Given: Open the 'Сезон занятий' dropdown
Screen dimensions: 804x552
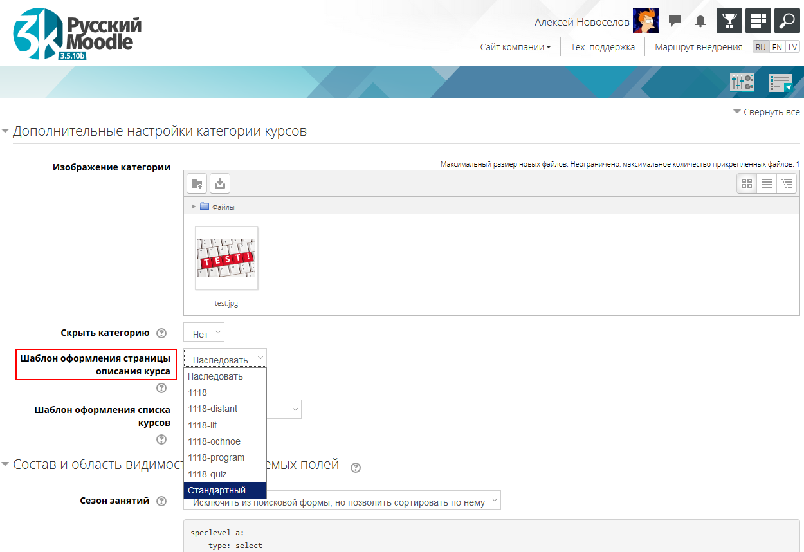Looking at the screenshot, I should (x=342, y=502).
